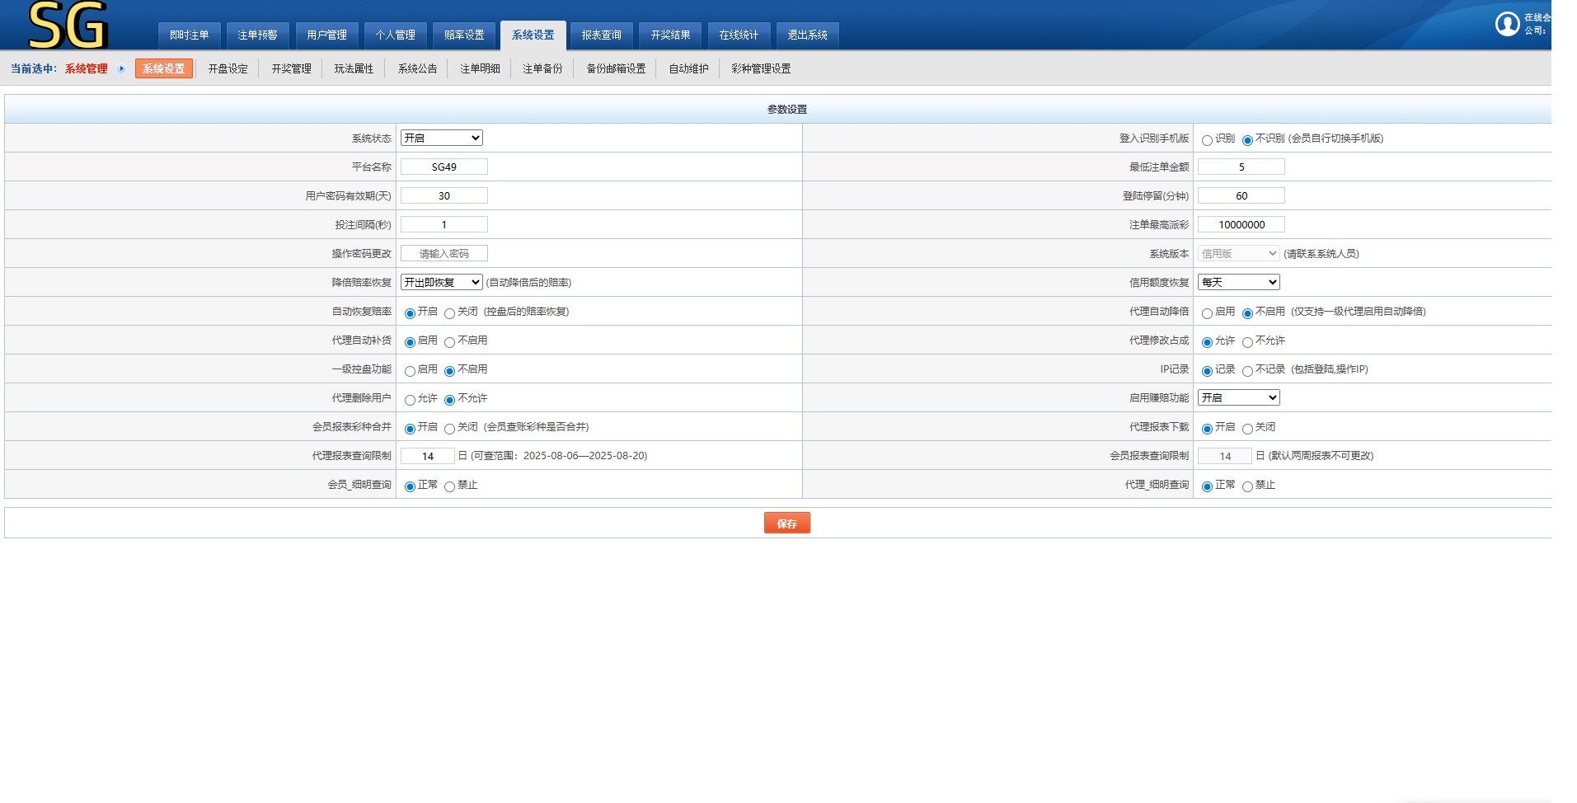
Task: Go to 注单备份 submenu
Action: tap(542, 68)
